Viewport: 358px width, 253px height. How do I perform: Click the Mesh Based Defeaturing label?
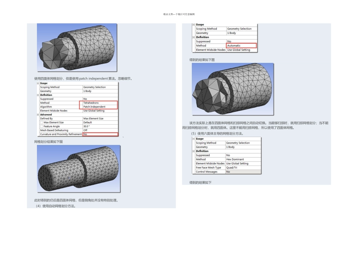(54, 130)
